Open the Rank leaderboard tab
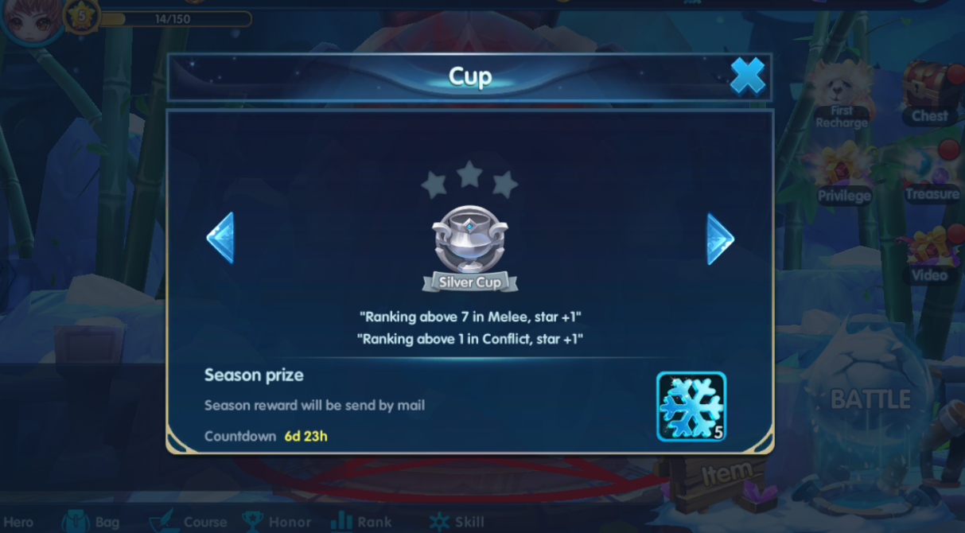Image resolution: width=965 pixels, height=533 pixels. (x=361, y=521)
